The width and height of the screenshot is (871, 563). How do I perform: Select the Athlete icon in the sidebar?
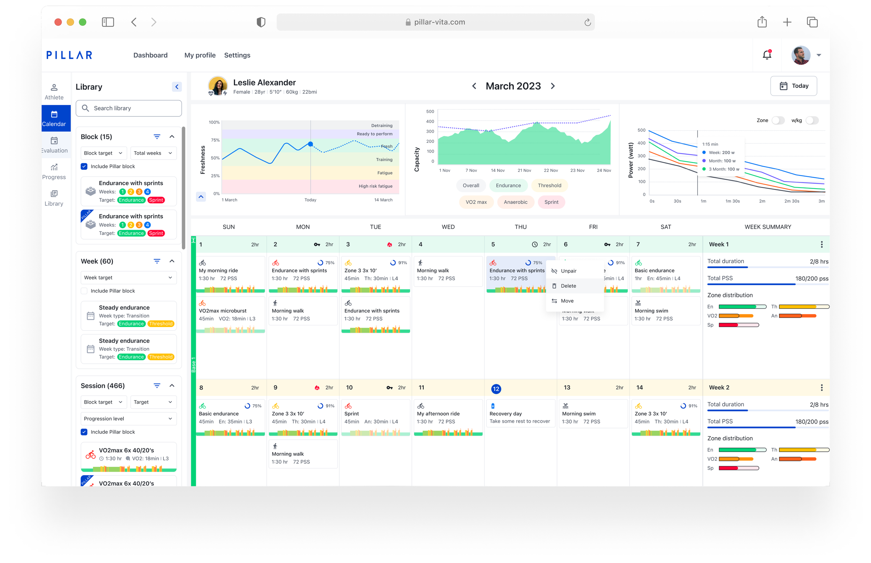pos(54,91)
